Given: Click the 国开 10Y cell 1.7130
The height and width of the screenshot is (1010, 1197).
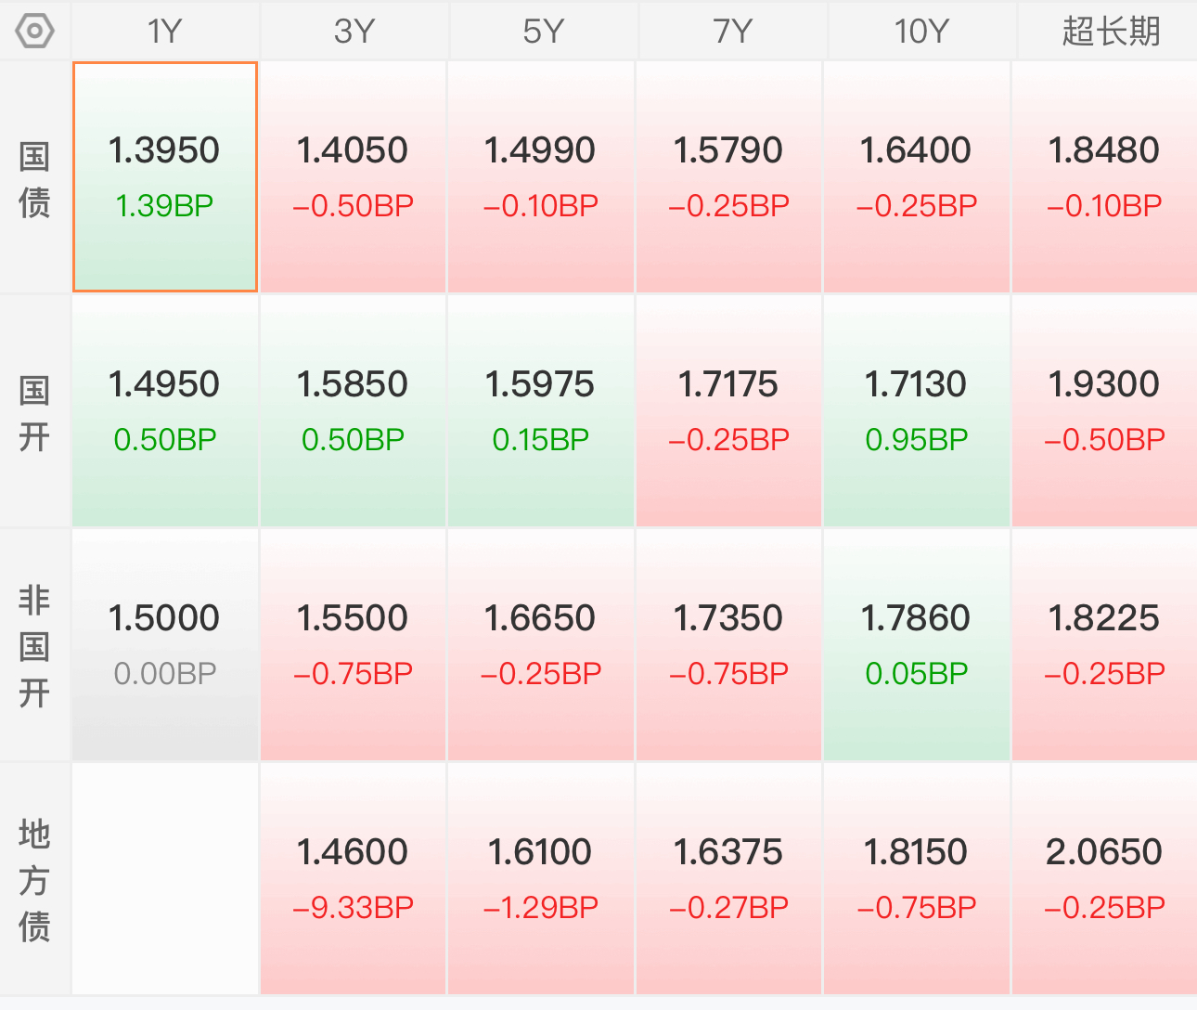Looking at the screenshot, I should coord(916,411).
